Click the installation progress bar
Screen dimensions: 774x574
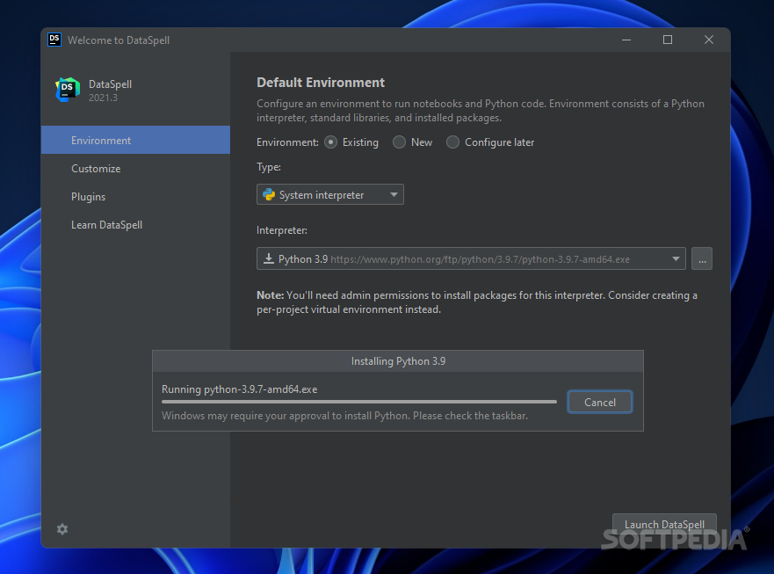coord(358,402)
